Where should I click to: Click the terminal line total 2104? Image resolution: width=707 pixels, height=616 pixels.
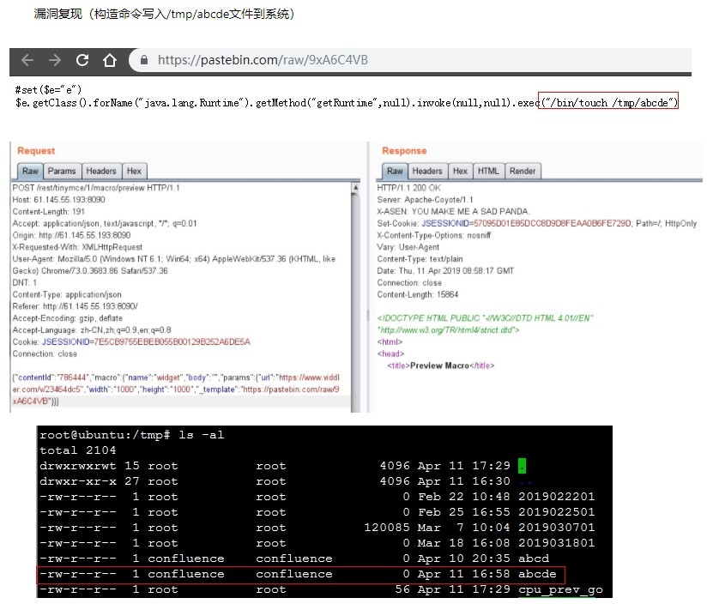click(77, 450)
